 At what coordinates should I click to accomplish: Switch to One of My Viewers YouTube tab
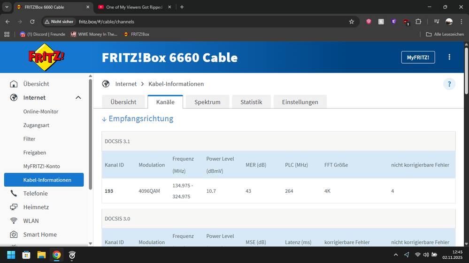click(x=134, y=7)
